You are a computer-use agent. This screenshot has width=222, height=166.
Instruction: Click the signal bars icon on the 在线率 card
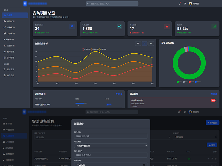(214, 26)
